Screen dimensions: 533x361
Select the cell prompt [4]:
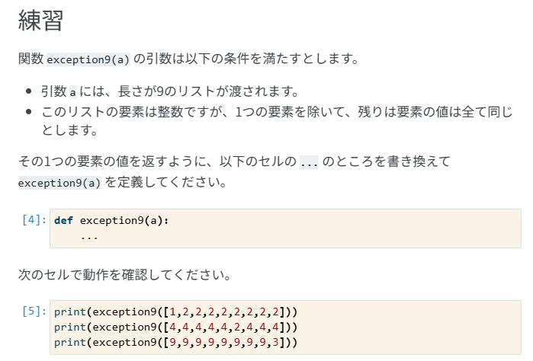tap(34, 220)
